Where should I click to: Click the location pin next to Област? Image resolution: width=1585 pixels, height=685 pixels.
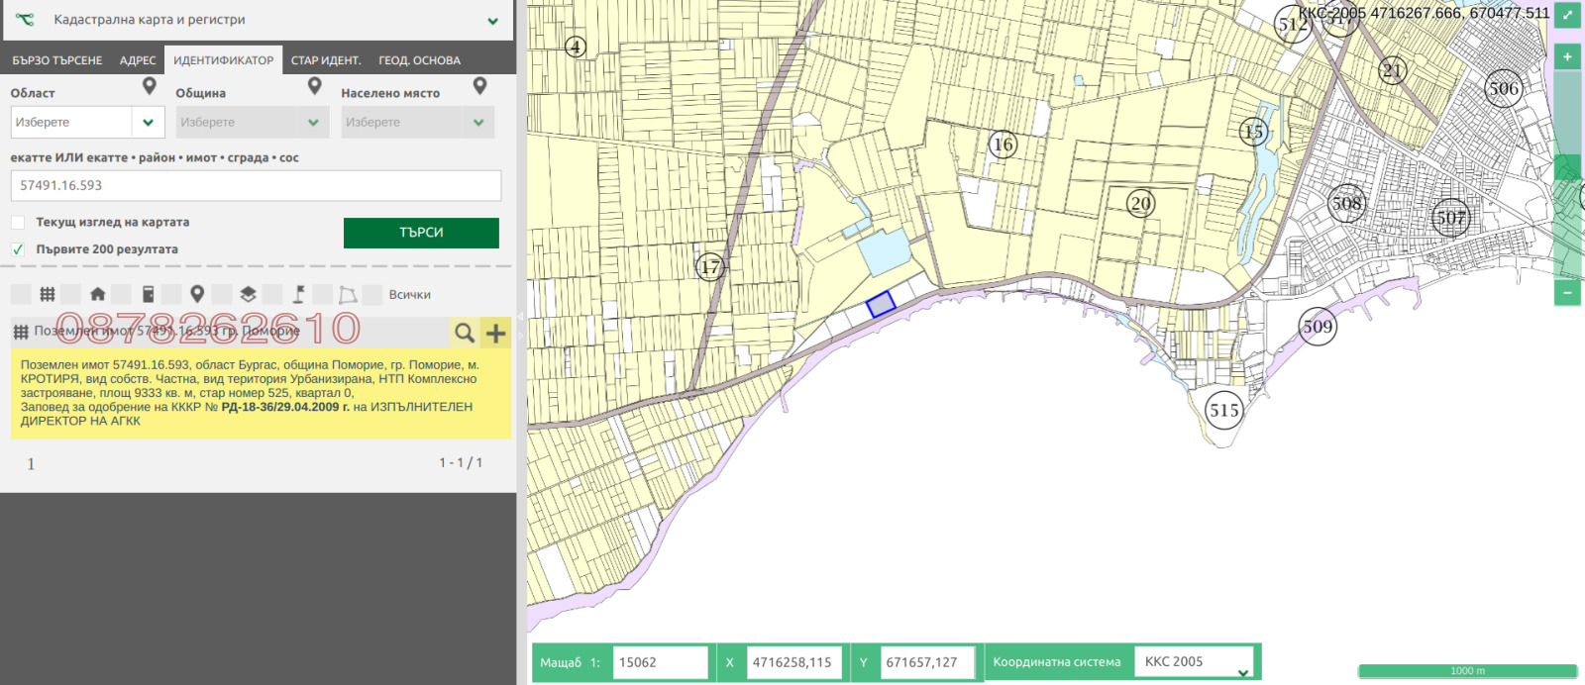pos(150,87)
